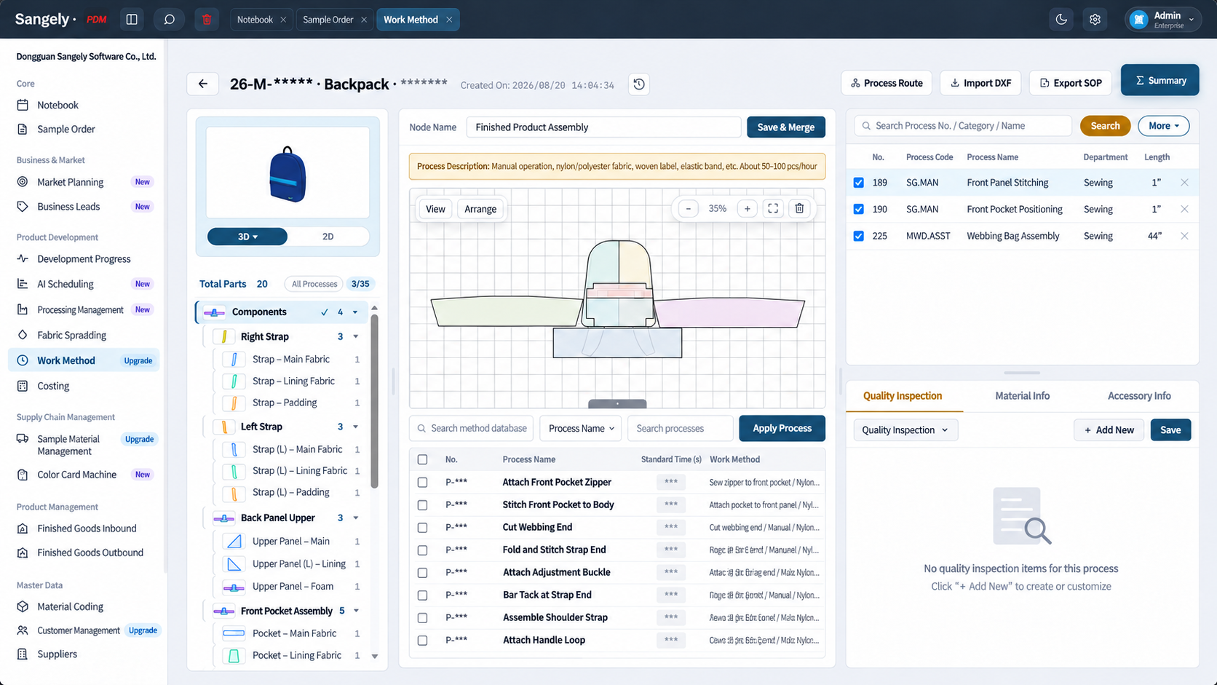Collapse the Right Strap tree group
Screen dimensions: 1217x685
click(356, 337)
